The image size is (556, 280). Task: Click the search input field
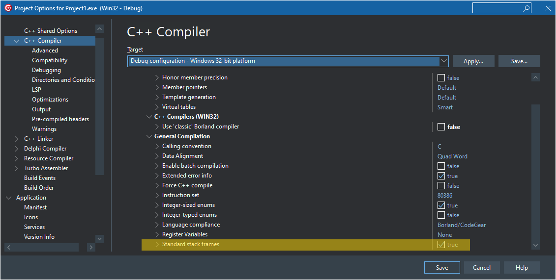pos(497,8)
